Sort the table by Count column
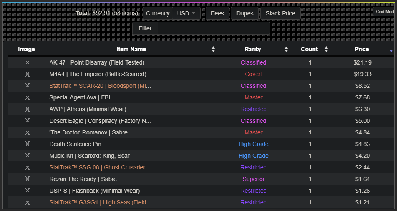 [326, 50]
